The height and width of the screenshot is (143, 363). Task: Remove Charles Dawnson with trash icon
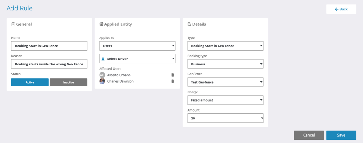click(173, 81)
